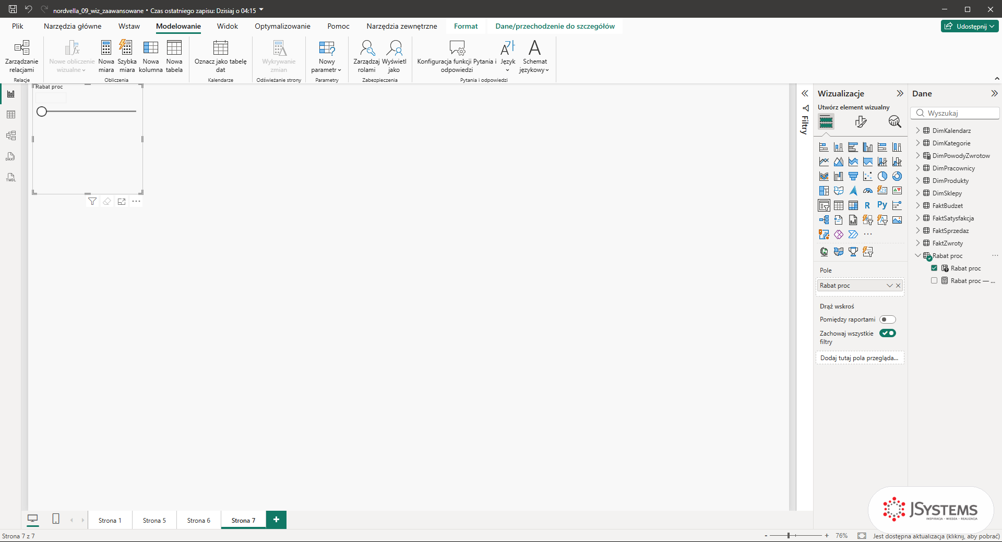The height and width of the screenshot is (542, 1002).
Task: Expand FaktSprzedaz table
Action: tap(918, 230)
